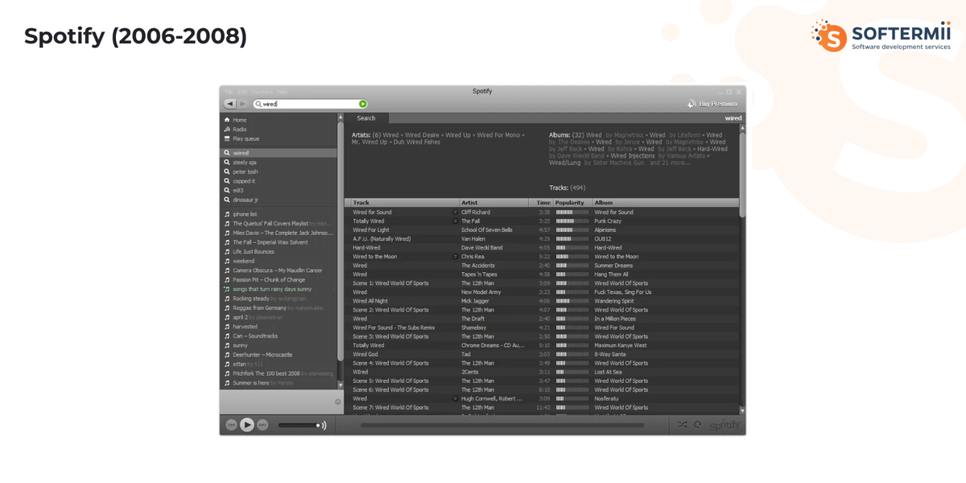
Task: Expand the cover art panel arrow
Action: (338, 402)
